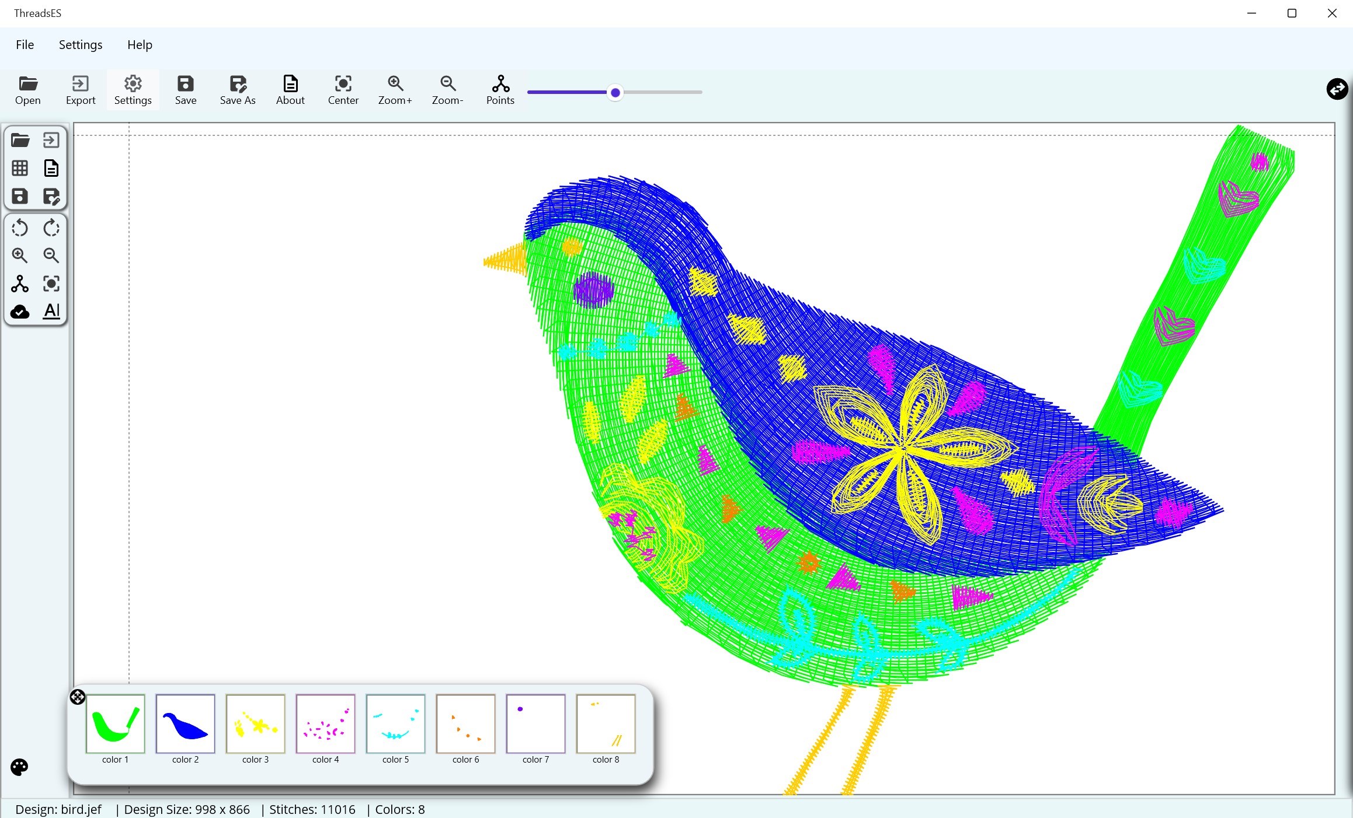1353x818 pixels.
Task: Click the center-focus icon in the side panel
Action: (x=51, y=284)
